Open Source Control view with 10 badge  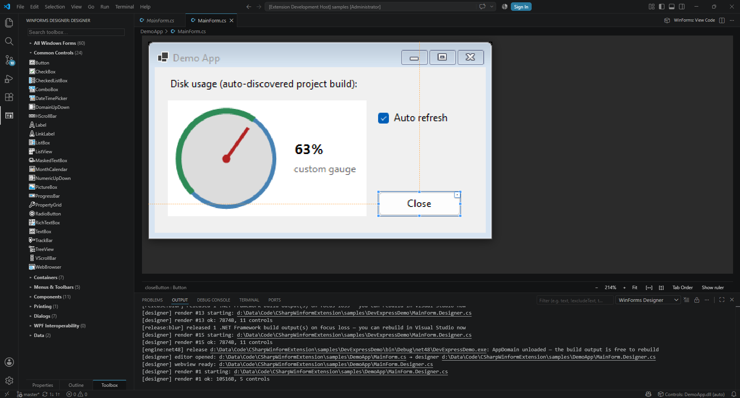point(9,60)
